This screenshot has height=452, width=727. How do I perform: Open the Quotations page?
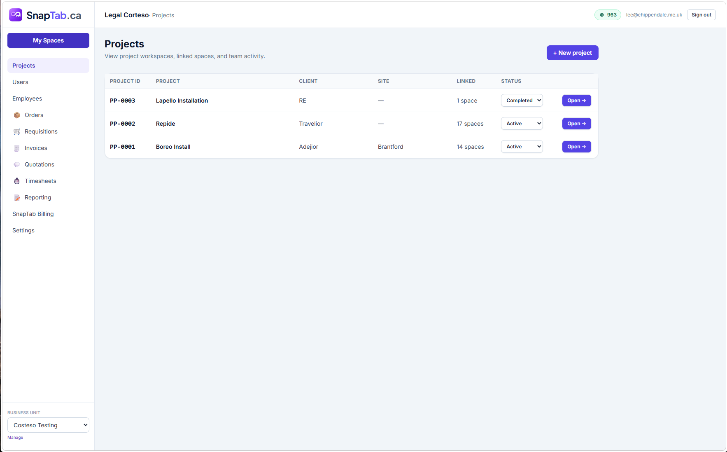coord(48,164)
